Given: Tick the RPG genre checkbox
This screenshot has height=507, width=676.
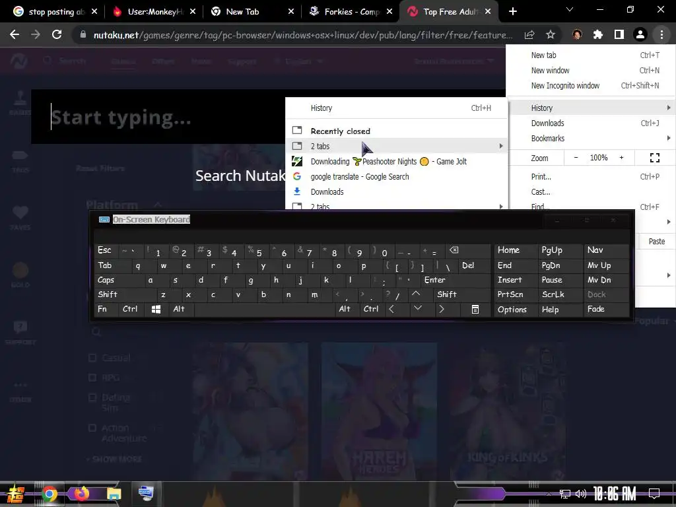Looking at the screenshot, I should coord(92,378).
